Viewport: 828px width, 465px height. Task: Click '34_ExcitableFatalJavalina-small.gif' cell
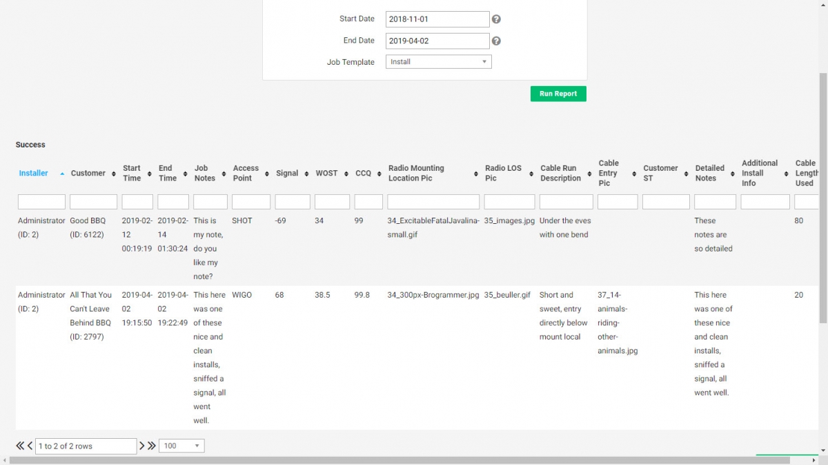tap(433, 227)
